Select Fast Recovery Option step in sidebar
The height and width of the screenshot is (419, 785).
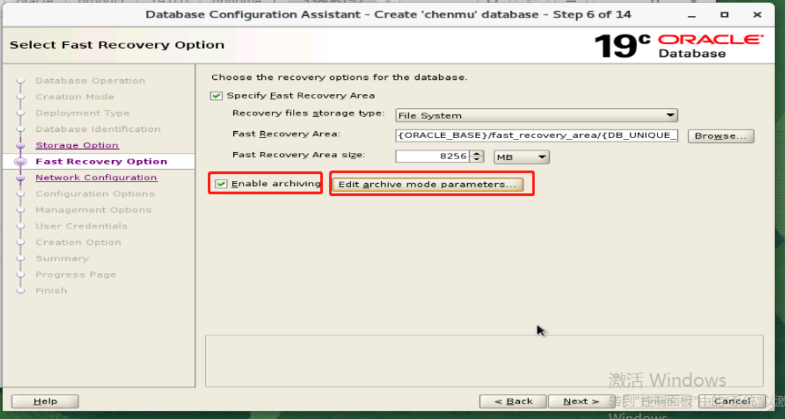pyautogui.click(x=101, y=161)
